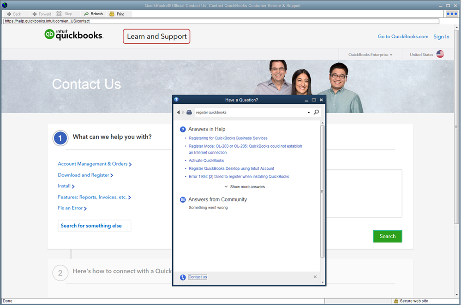The image size is (461, 305).
Task: Click the magnifying glass search icon
Action: tap(316, 112)
